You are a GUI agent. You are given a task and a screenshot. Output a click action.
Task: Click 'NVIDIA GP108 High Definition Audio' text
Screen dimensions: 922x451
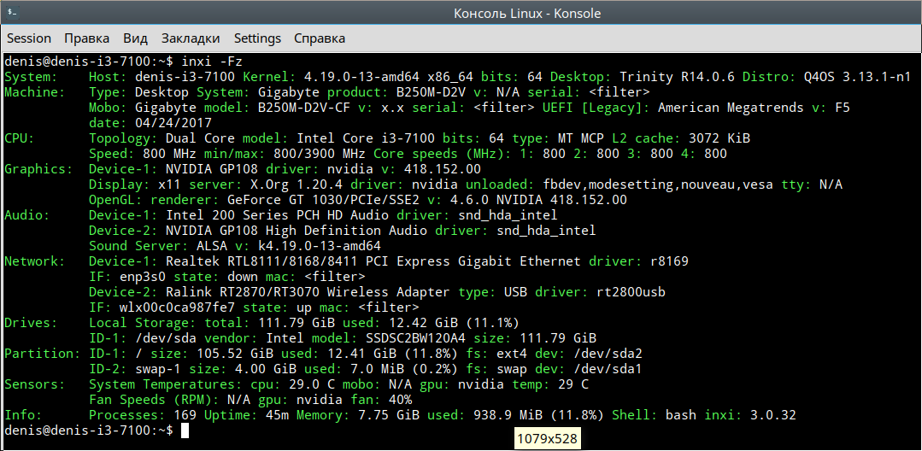(297, 230)
